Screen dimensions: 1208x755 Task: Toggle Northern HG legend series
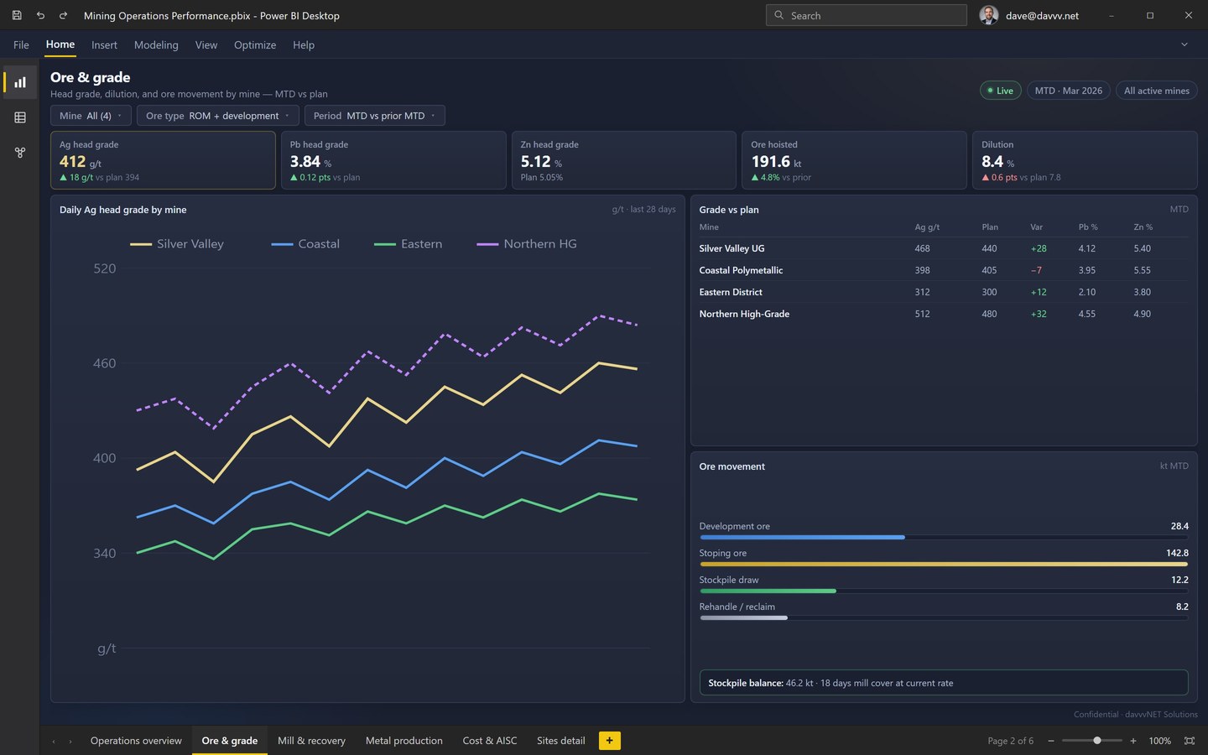tap(527, 244)
